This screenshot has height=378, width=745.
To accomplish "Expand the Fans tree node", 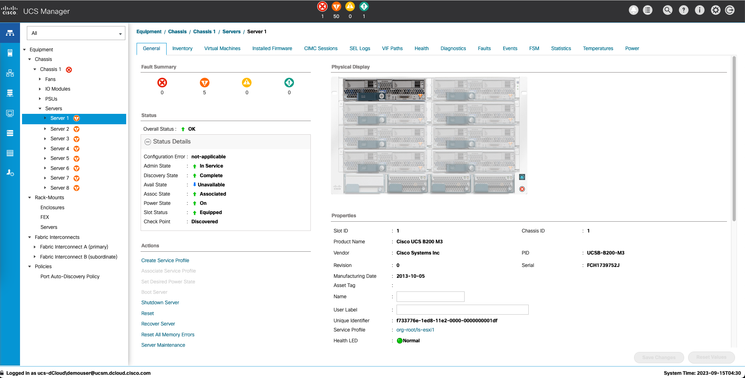I will pos(40,79).
